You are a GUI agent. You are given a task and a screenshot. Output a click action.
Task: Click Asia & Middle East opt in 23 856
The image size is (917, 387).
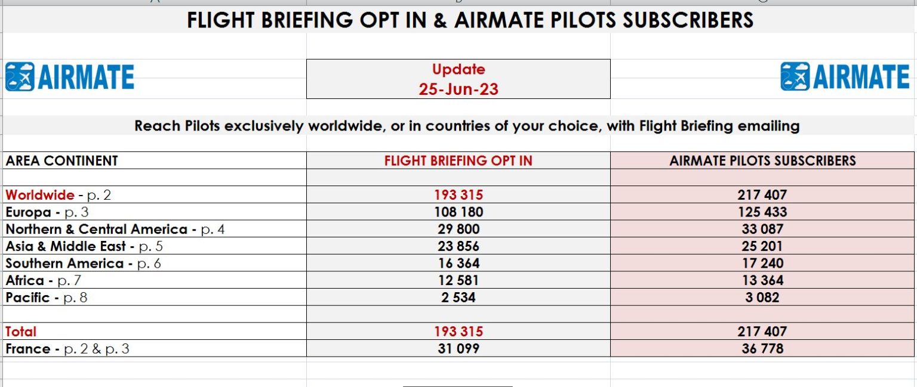click(x=458, y=246)
